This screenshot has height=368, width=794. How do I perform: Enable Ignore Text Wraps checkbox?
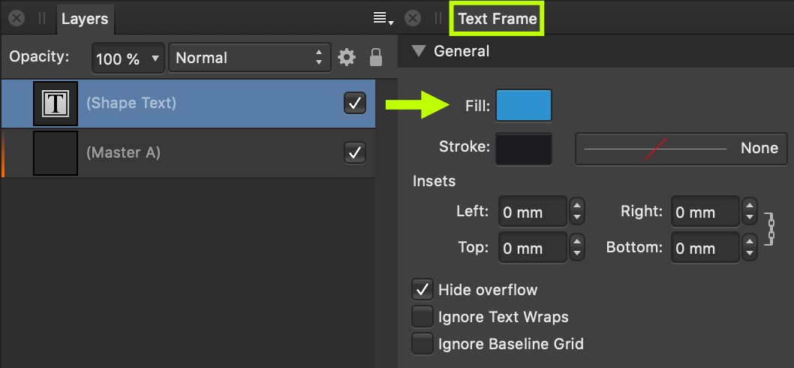click(423, 317)
